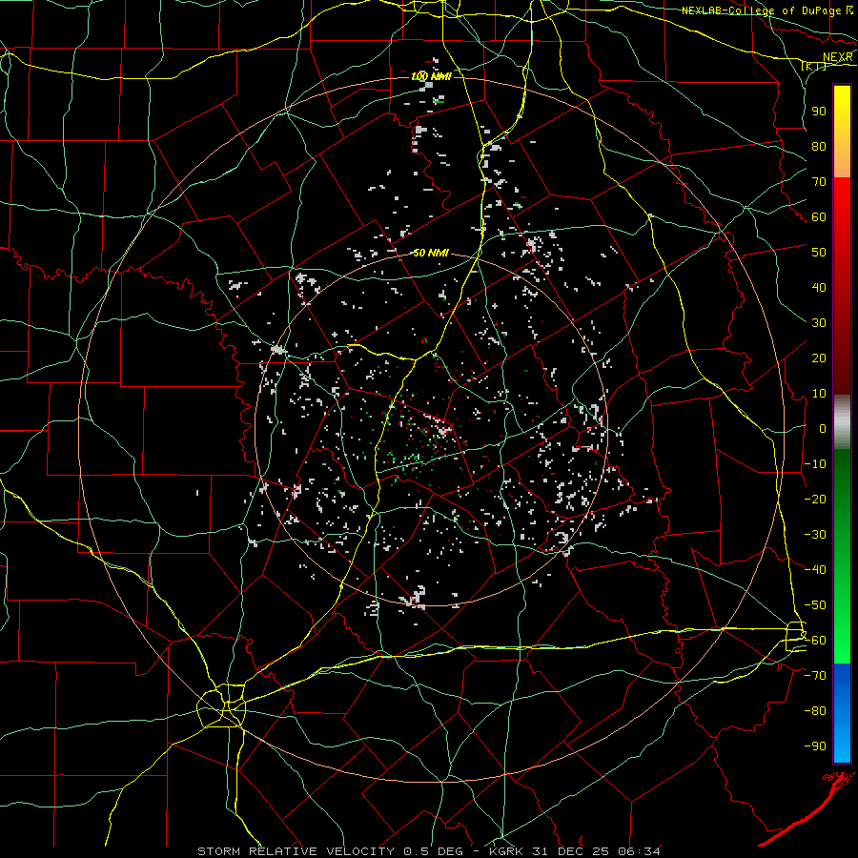Click the "-90" scale value
858x858 pixels.
click(x=815, y=746)
